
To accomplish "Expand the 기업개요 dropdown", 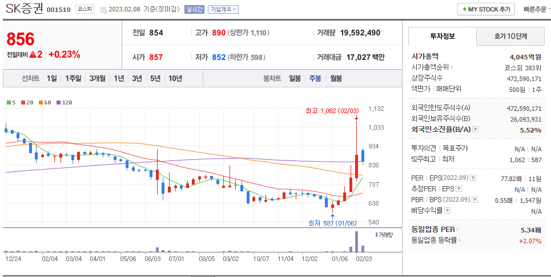I will point(223,10).
